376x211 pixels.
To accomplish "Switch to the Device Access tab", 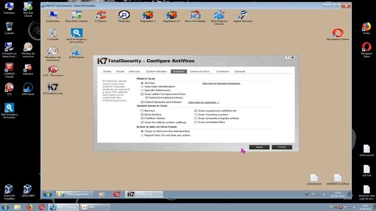I will 200,72.
